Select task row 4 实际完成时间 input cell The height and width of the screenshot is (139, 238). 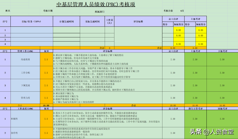pos(92,44)
